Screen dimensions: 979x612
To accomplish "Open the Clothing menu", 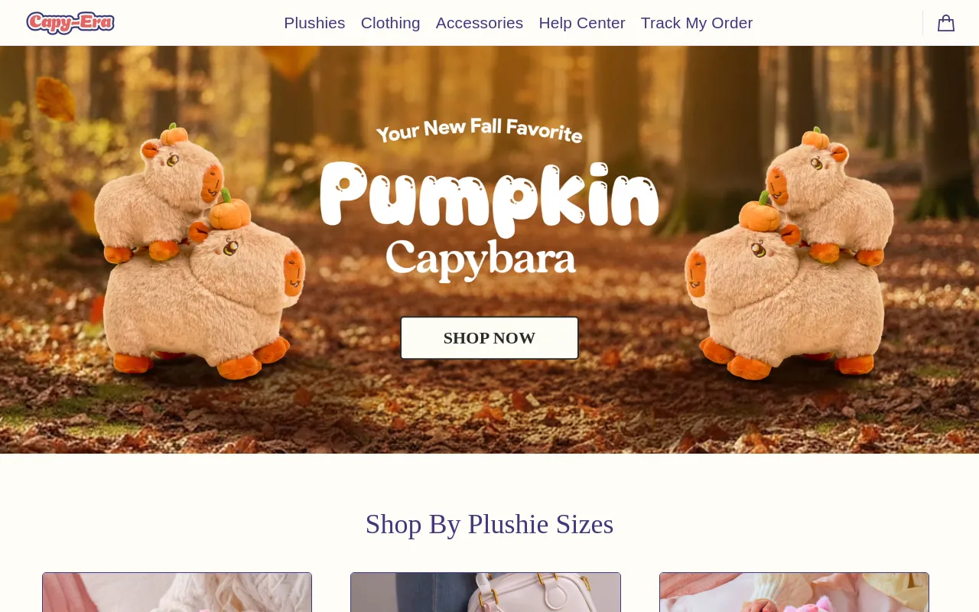I will (391, 23).
